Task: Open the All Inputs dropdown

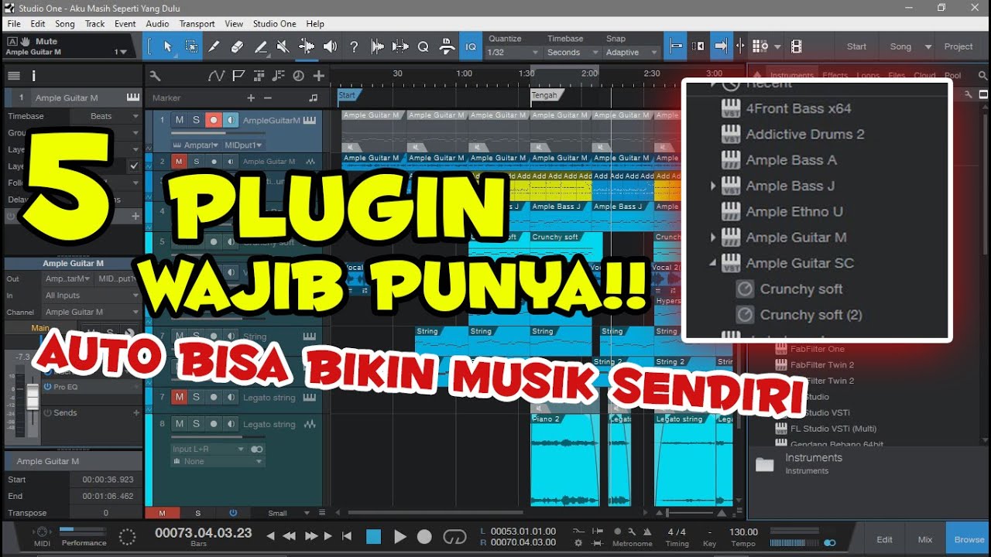Action: pyautogui.click(x=92, y=296)
